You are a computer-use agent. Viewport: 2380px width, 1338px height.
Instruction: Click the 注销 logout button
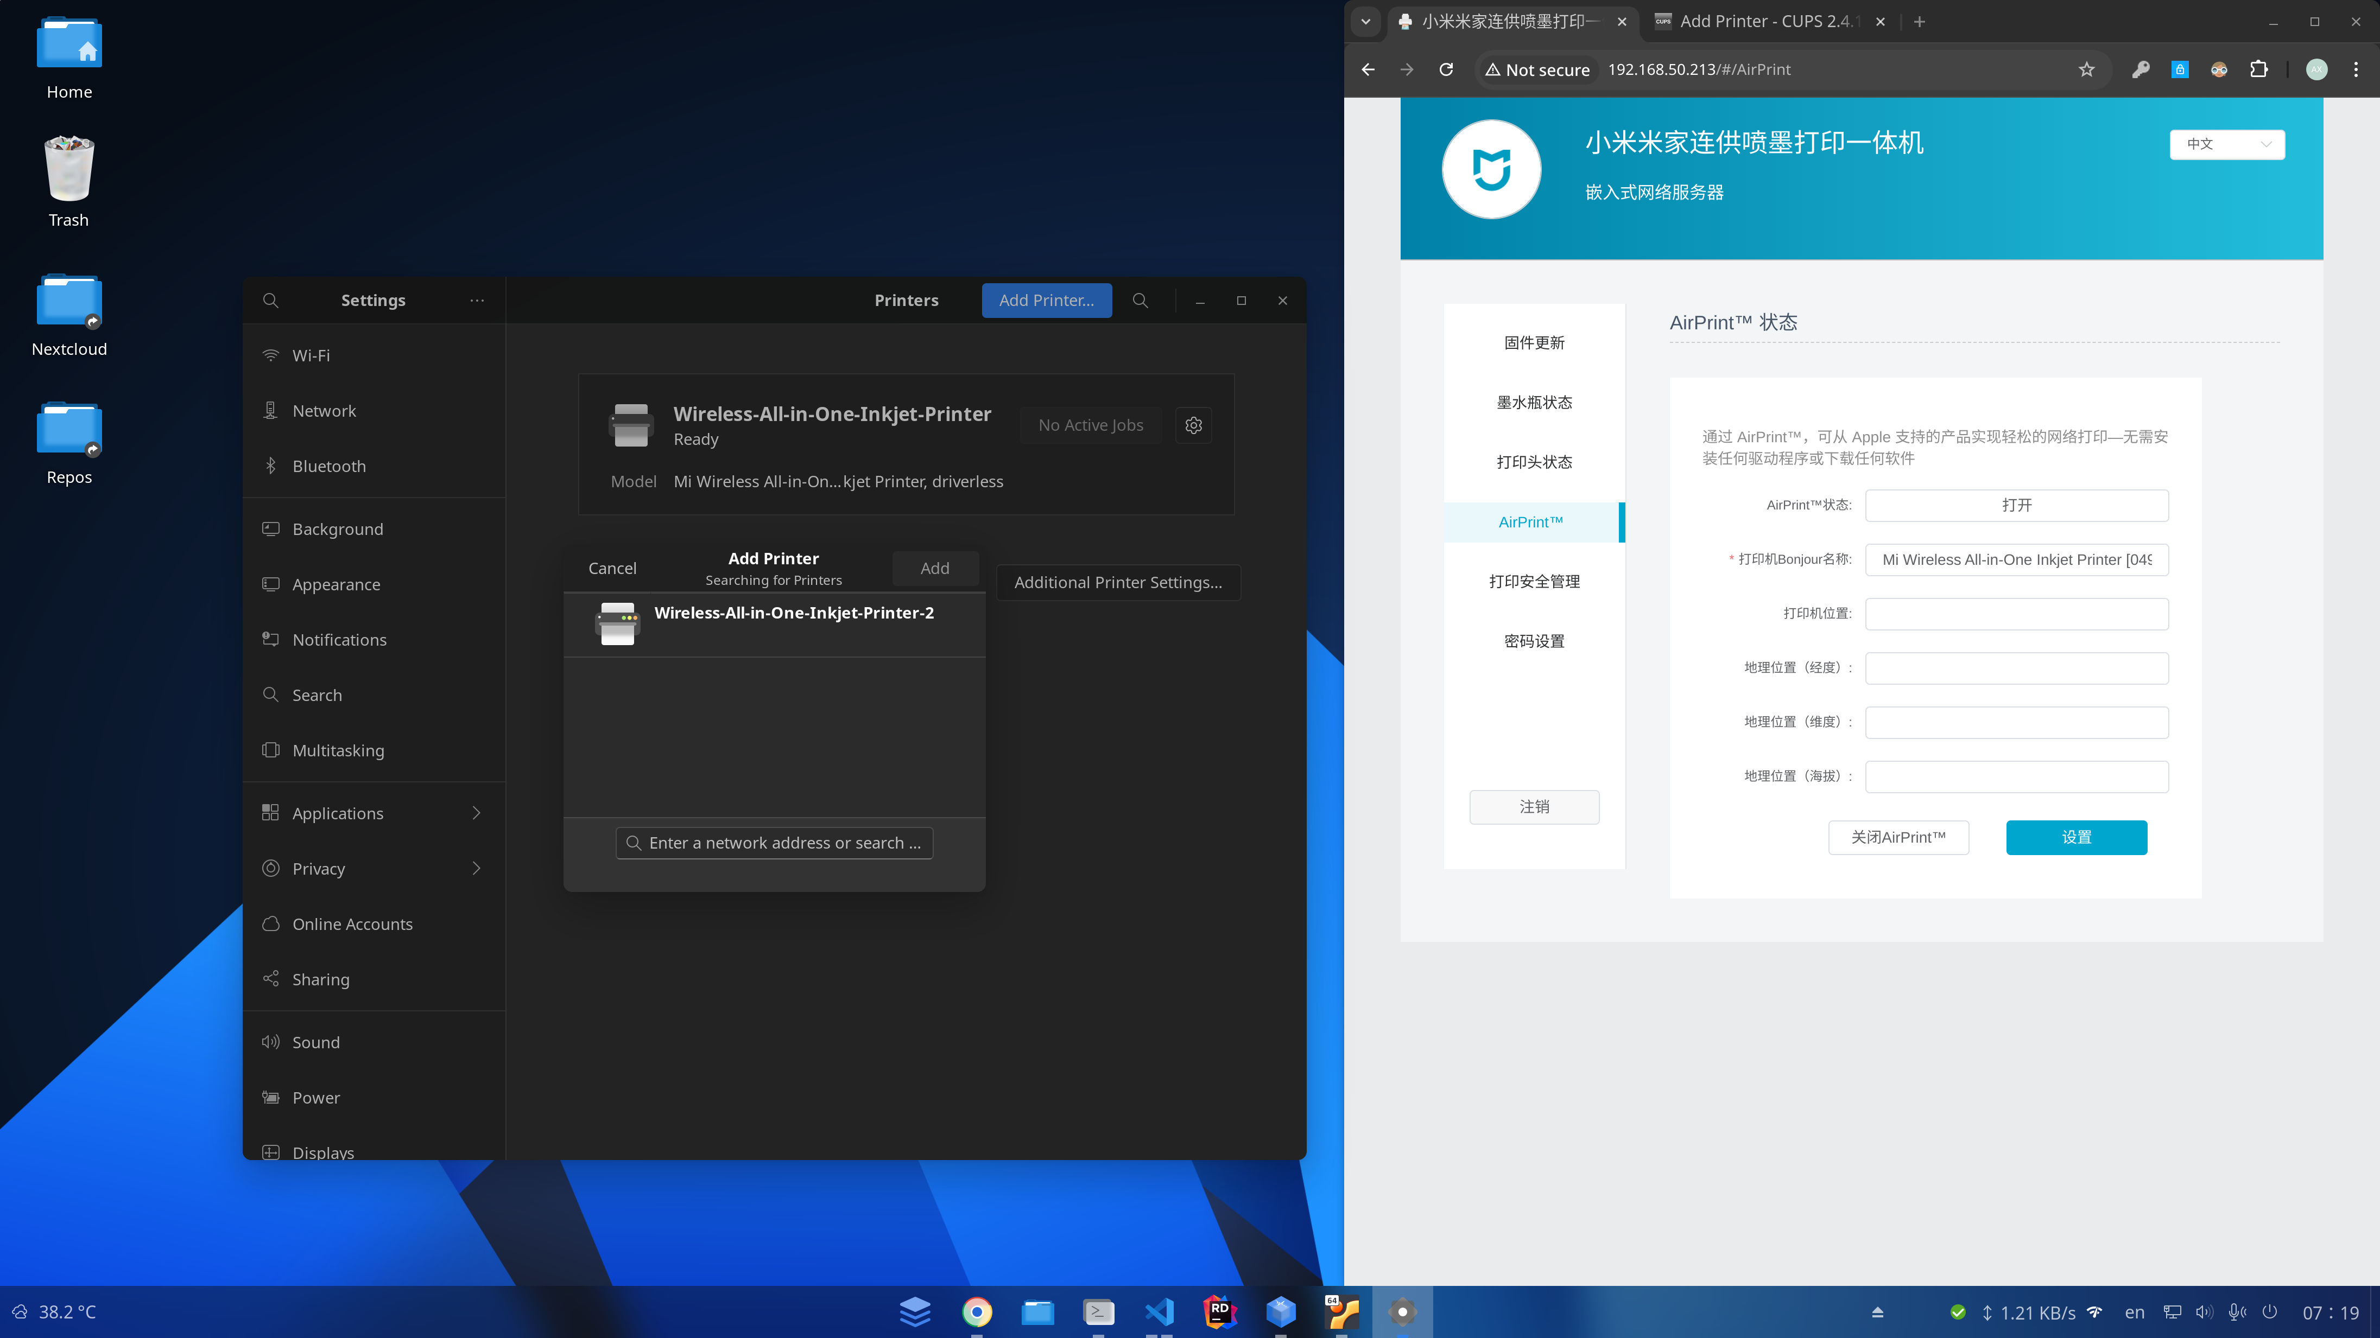coord(1534,806)
